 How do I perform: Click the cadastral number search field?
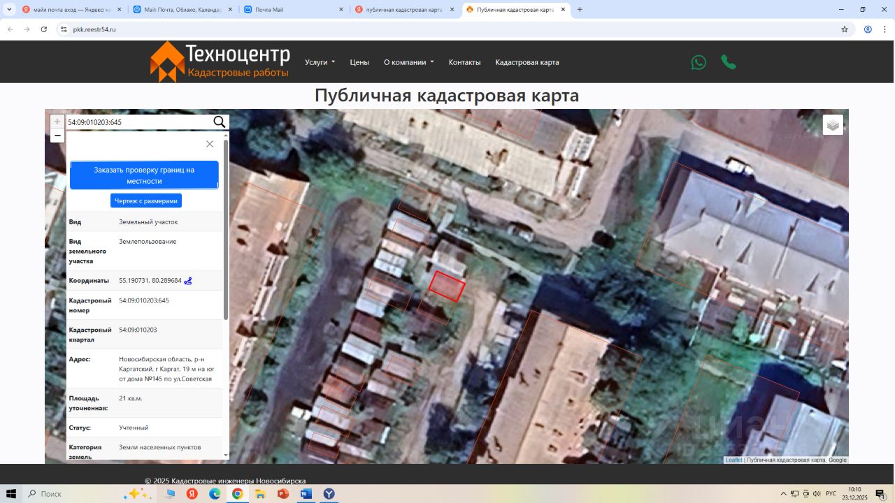pos(138,122)
